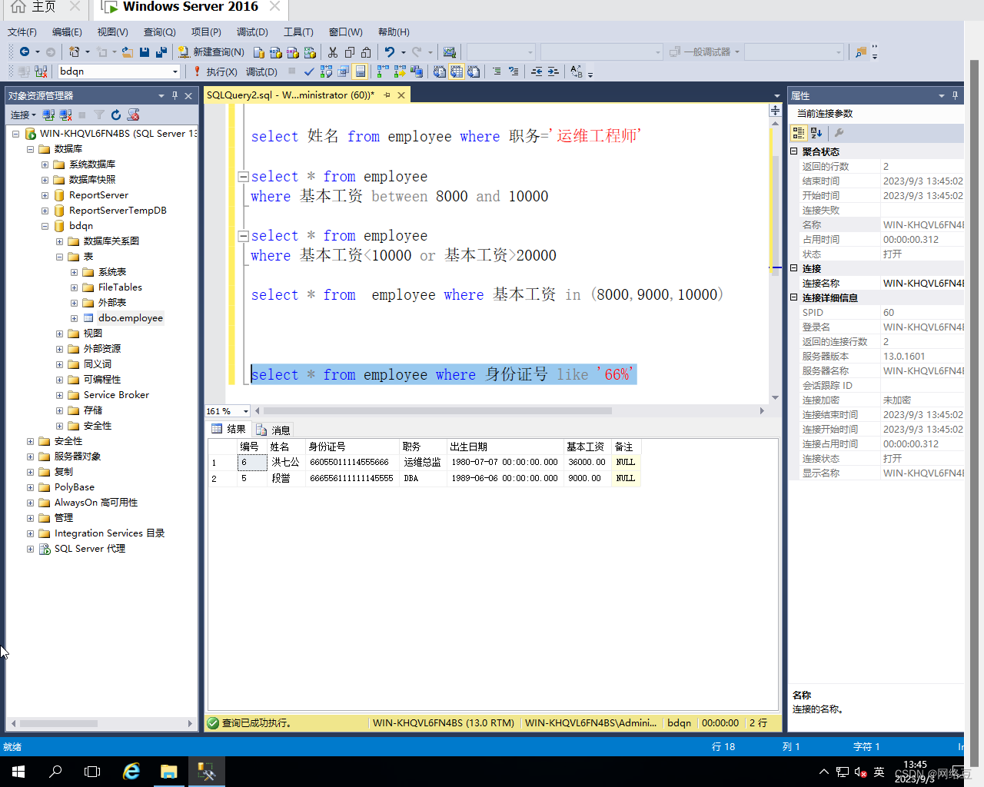Collapse the 聚合状态 properties section

pos(794,151)
